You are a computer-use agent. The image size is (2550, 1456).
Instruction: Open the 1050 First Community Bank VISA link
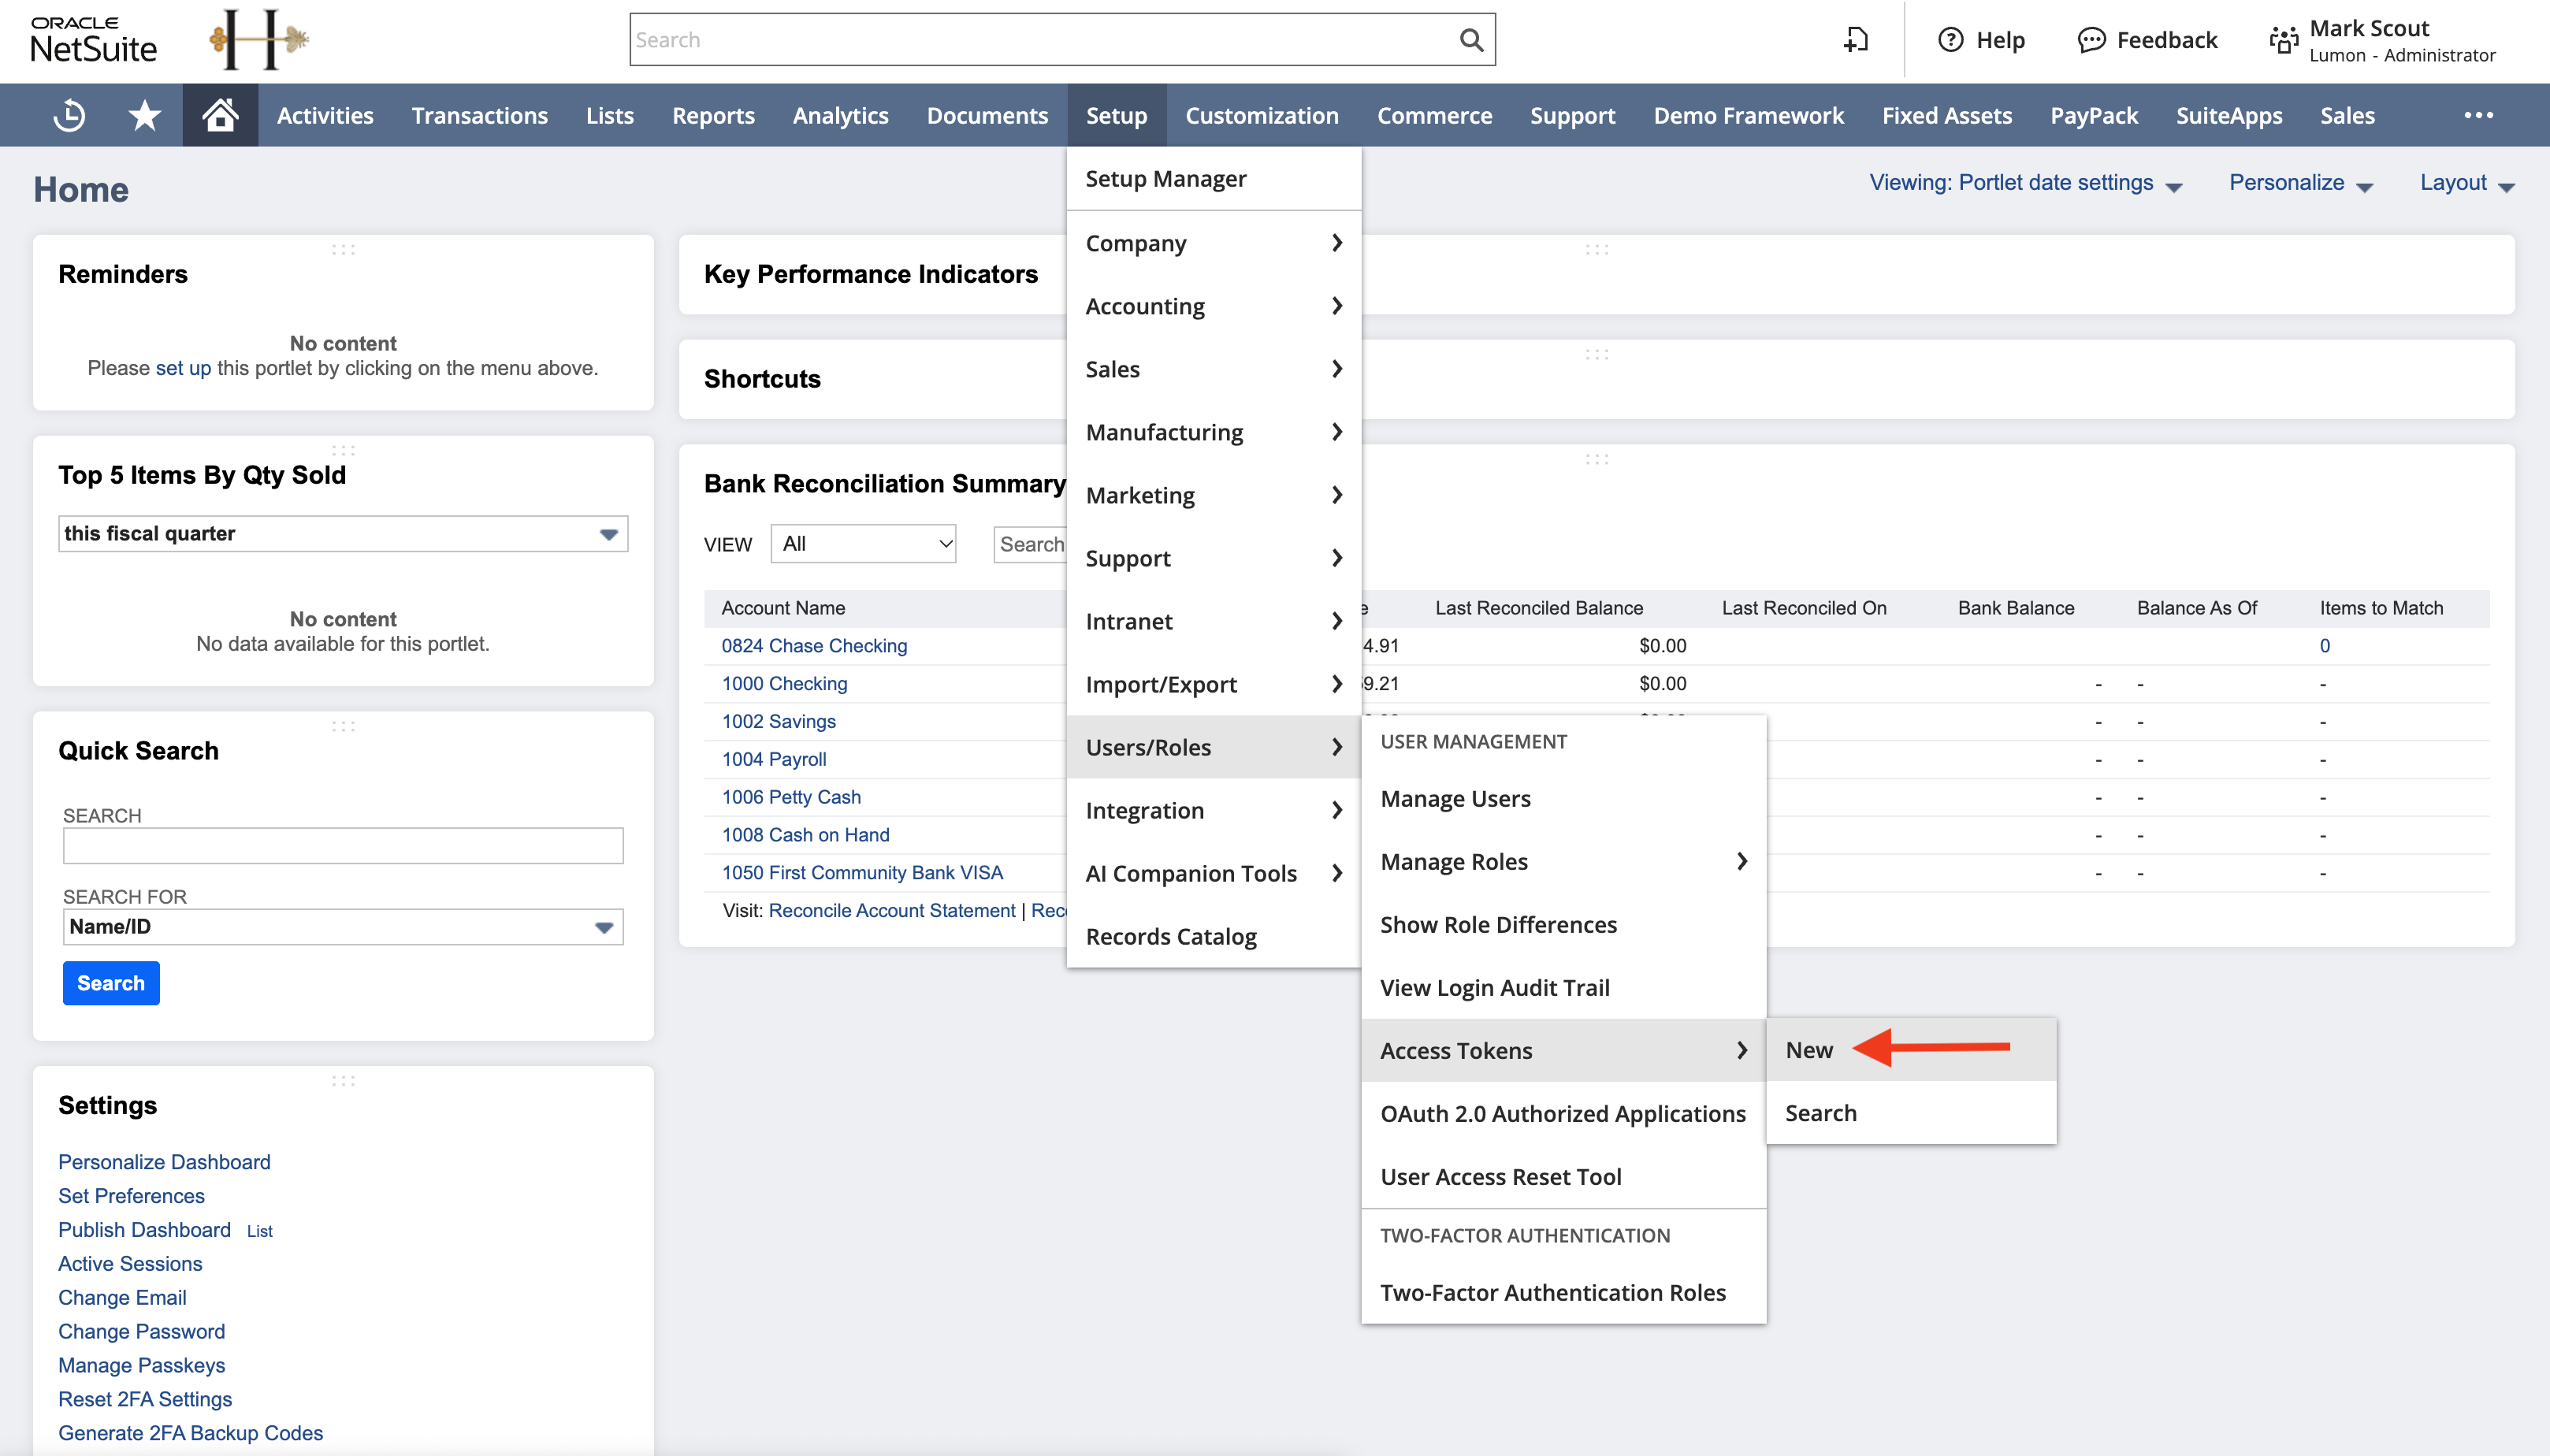[x=862, y=873]
